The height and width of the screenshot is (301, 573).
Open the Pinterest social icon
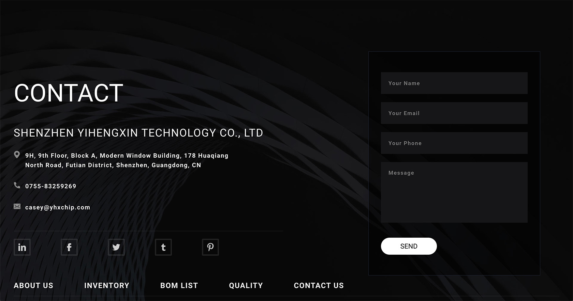click(x=210, y=247)
